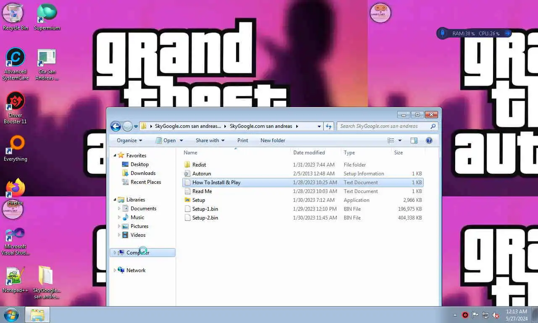Launch Supermium browser shortcut

point(47,17)
